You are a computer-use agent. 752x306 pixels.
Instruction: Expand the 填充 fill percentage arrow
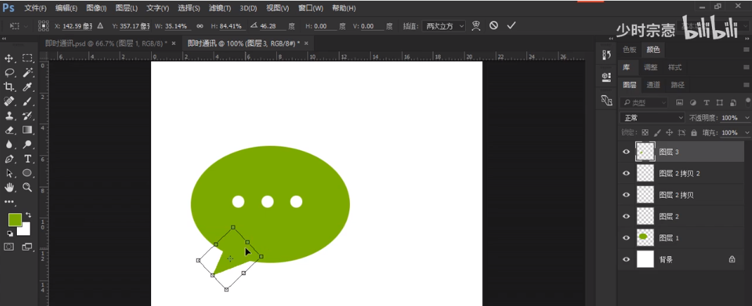[747, 133]
